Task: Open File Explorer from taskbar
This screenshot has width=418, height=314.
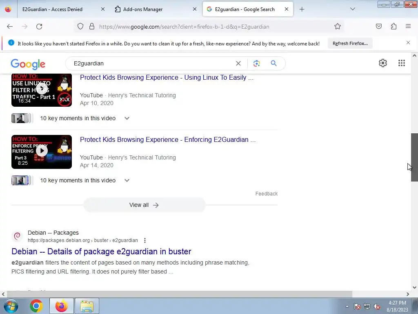Action: (x=87, y=306)
